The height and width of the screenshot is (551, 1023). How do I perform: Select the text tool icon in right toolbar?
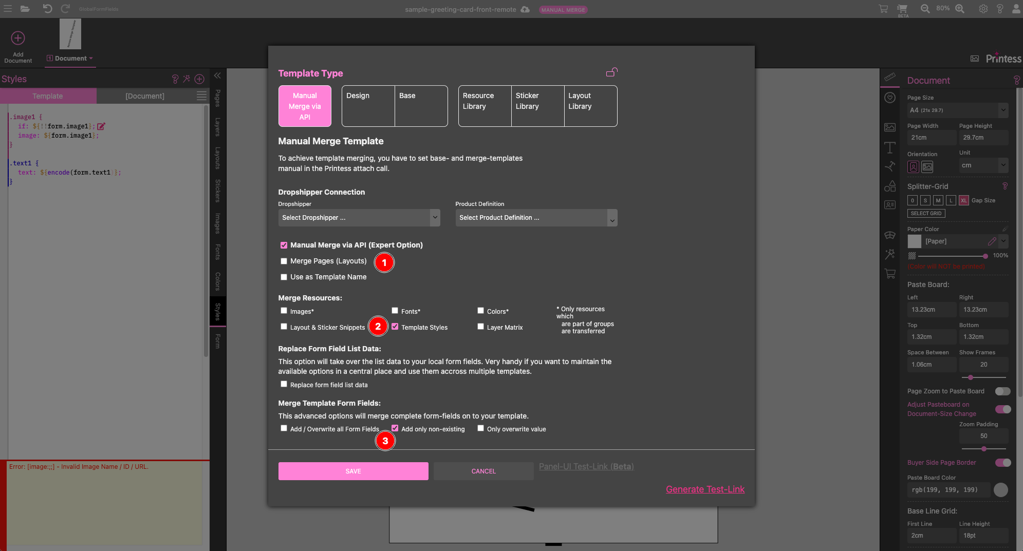click(x=890, y=148)
